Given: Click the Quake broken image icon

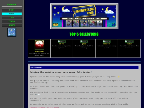Looking at the screenshot, I should (84, 42).
